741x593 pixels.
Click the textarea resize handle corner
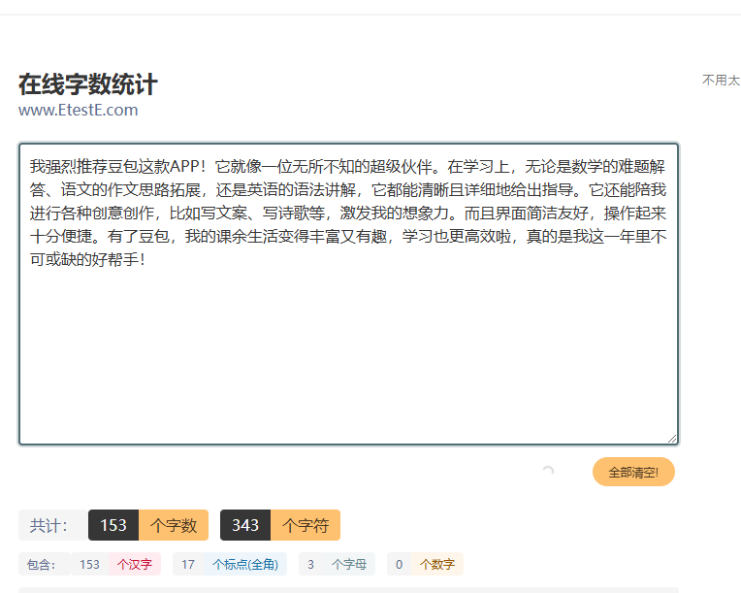click(672, 439)
